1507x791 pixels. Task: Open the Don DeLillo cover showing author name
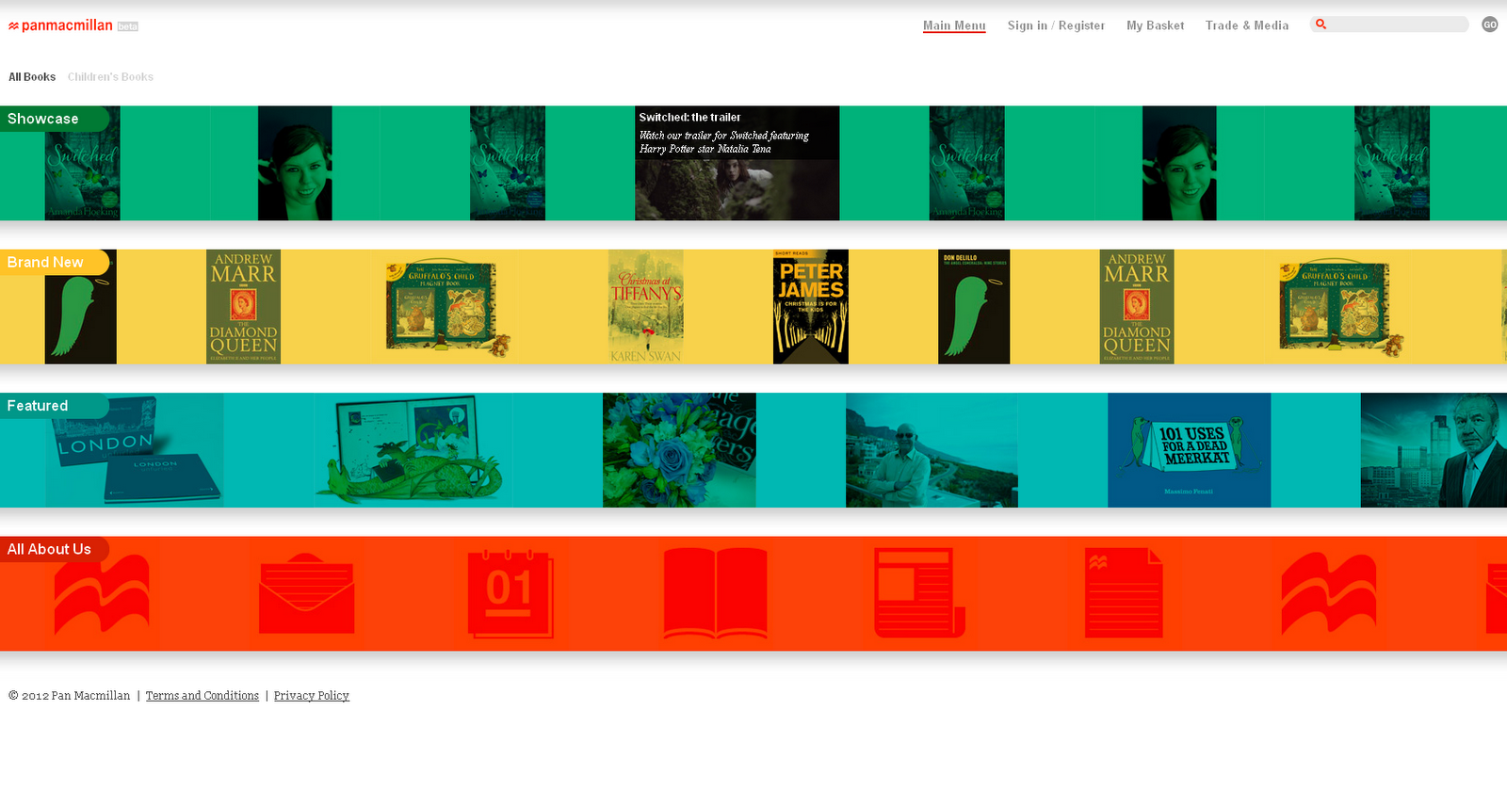tap(974, 307)
